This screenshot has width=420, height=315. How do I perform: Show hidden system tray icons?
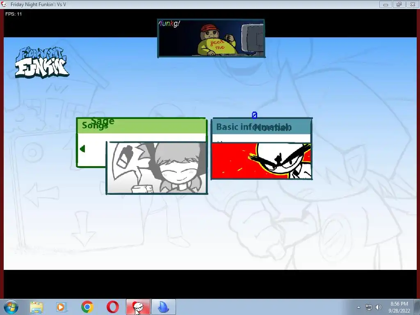pyautogui.click(x=358, y=307)
